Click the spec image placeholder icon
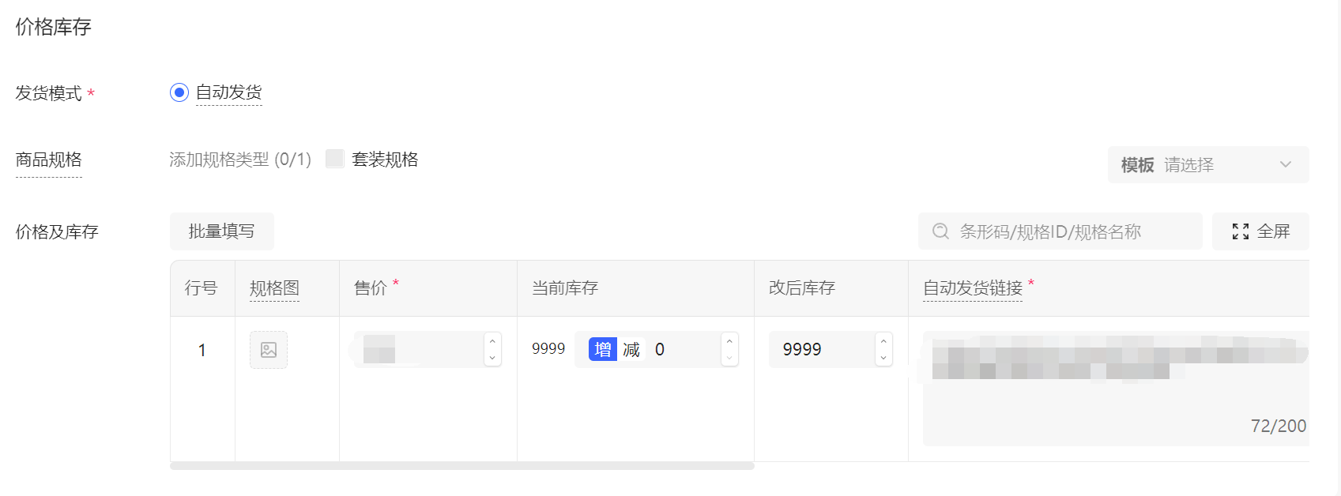 tap(269, 350)
